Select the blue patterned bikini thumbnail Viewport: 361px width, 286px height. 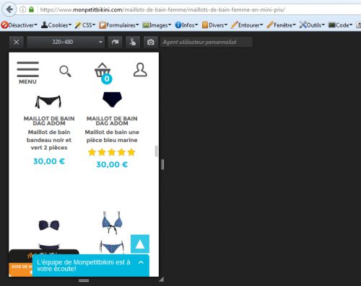tap(112, 233)
